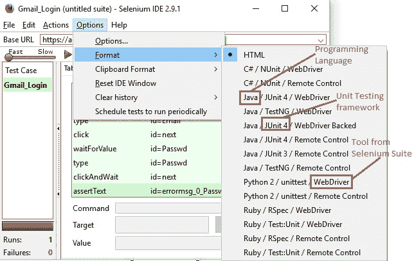
Task: Open the Actions menu
Action: tap(56, 25)
